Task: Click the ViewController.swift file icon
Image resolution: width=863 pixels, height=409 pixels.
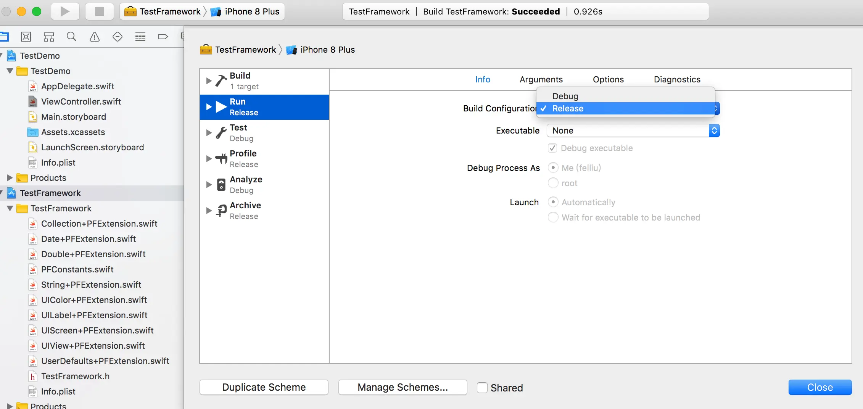Action: click(33, 101)
